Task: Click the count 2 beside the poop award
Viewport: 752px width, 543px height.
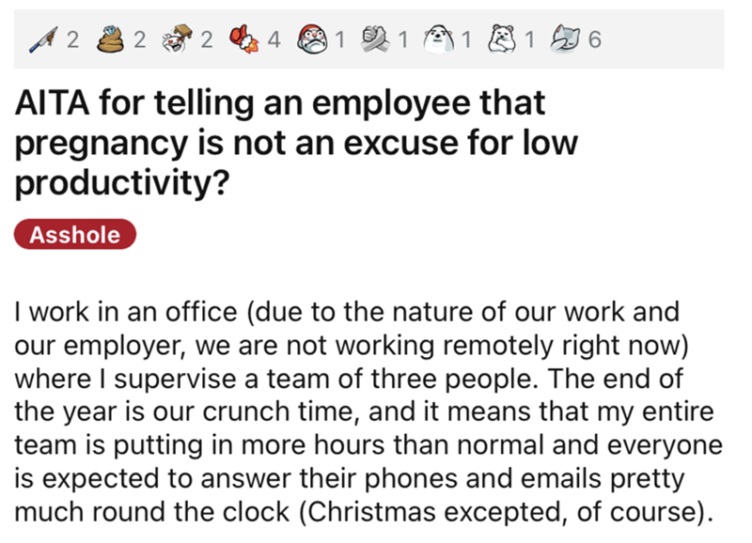Action: pyautogui.click(x=140, y=40)
